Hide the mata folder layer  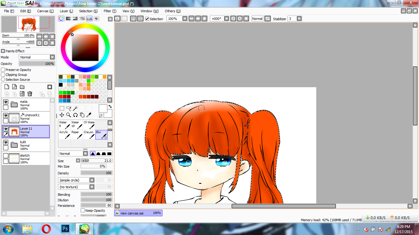click(x=6, y=102)
